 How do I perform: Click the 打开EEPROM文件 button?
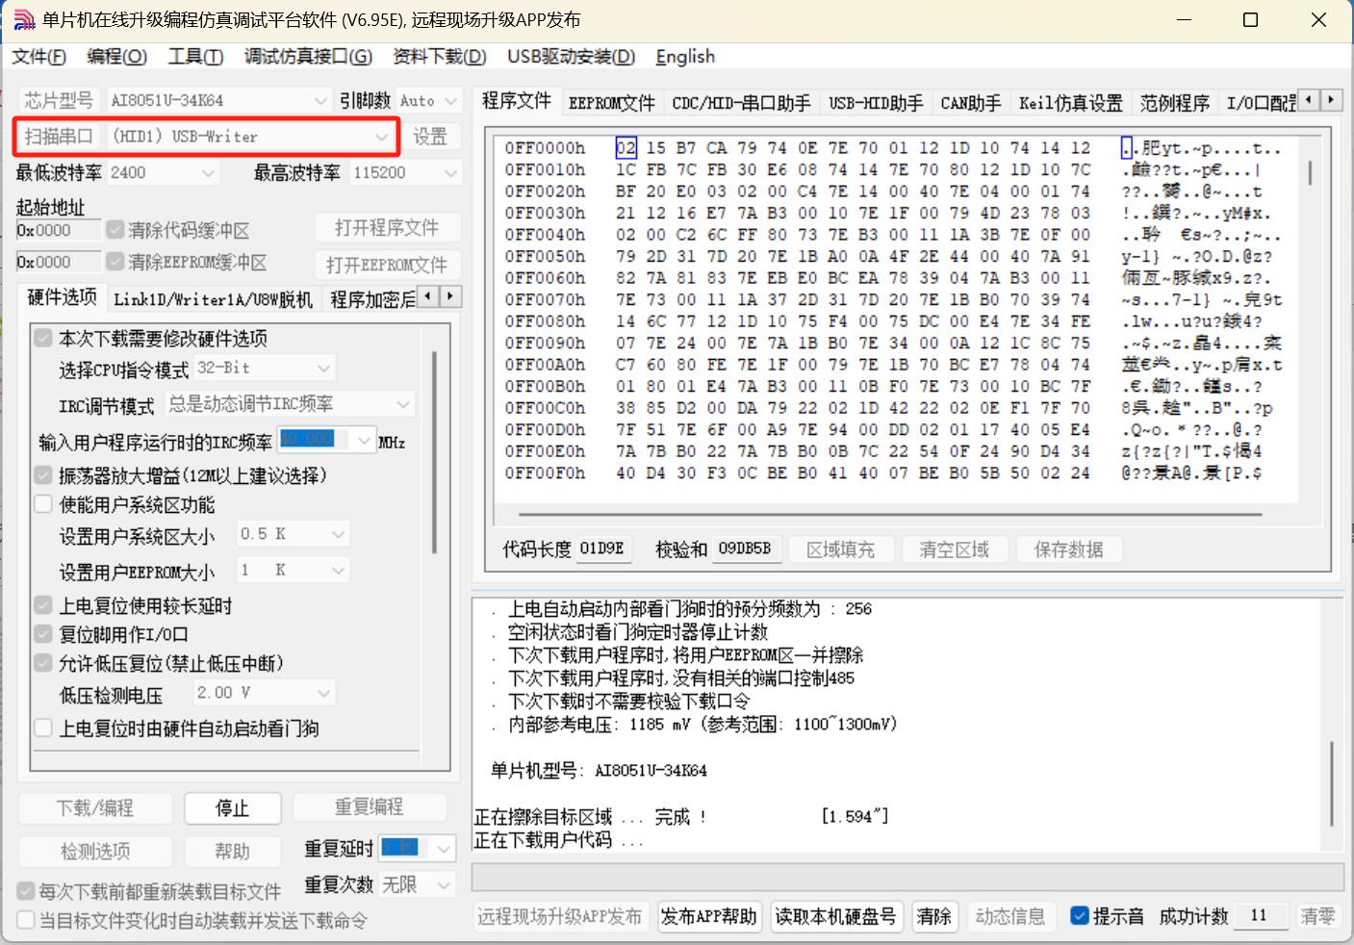point(387,265)
